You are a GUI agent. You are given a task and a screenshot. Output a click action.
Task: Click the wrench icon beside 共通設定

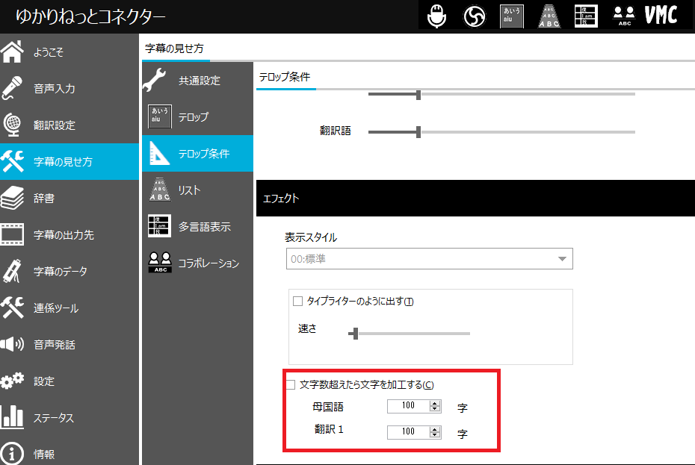(155, 80)
